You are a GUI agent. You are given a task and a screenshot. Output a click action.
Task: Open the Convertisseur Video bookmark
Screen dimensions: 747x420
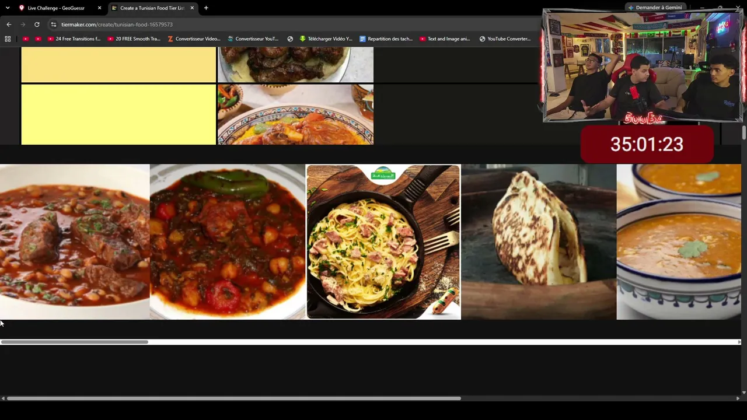[194, 39]
